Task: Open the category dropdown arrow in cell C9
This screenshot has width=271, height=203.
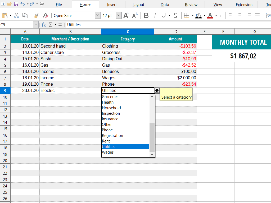Action: pos(157,90)
